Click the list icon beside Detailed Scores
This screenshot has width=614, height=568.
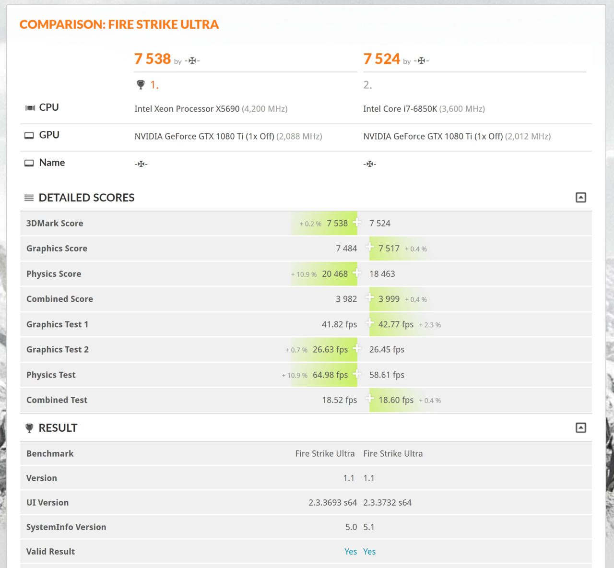[29, 198]
